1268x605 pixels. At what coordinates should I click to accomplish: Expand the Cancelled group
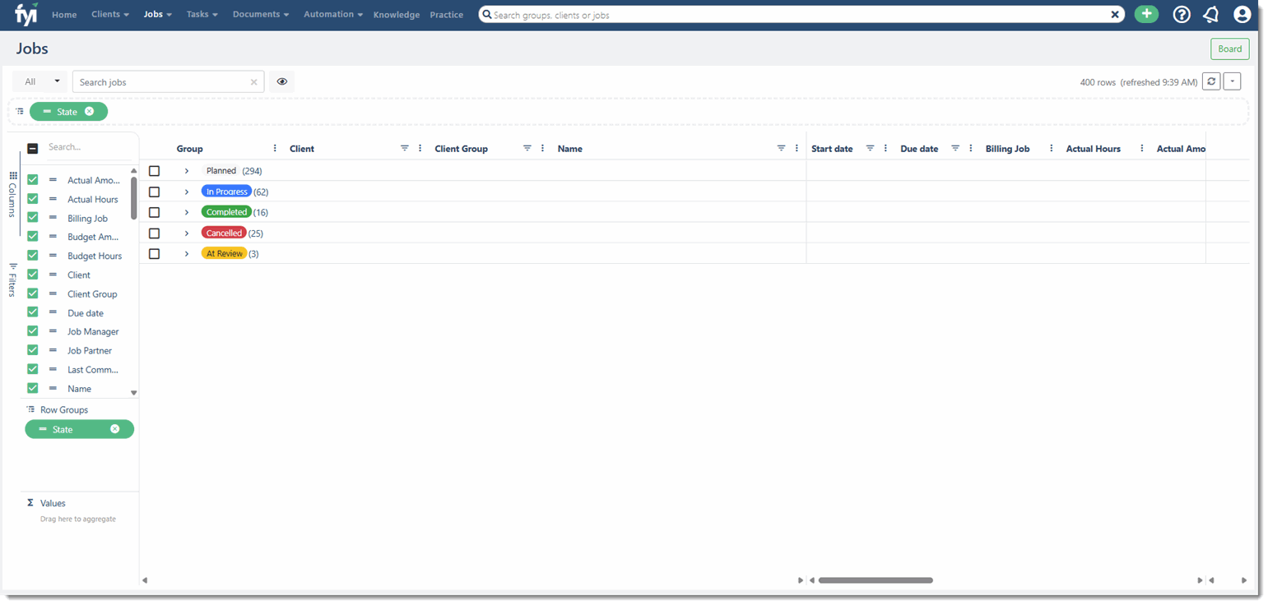pos(187,233)
